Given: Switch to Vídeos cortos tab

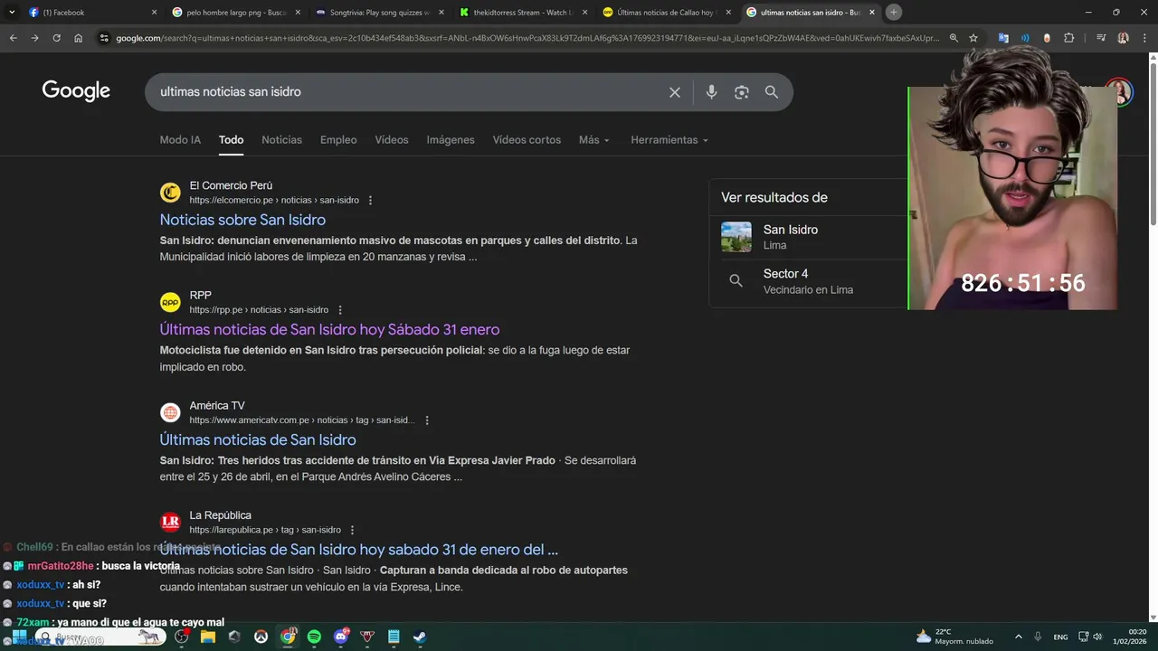Looking at the screenshot, I should [527, 140].
